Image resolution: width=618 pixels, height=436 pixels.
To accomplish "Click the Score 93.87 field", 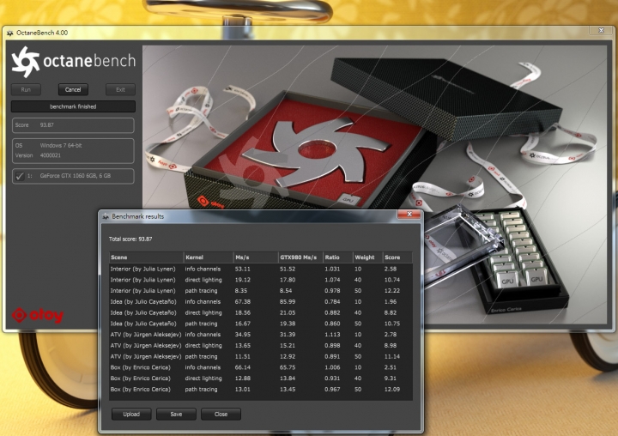I will tap(73, 125).
